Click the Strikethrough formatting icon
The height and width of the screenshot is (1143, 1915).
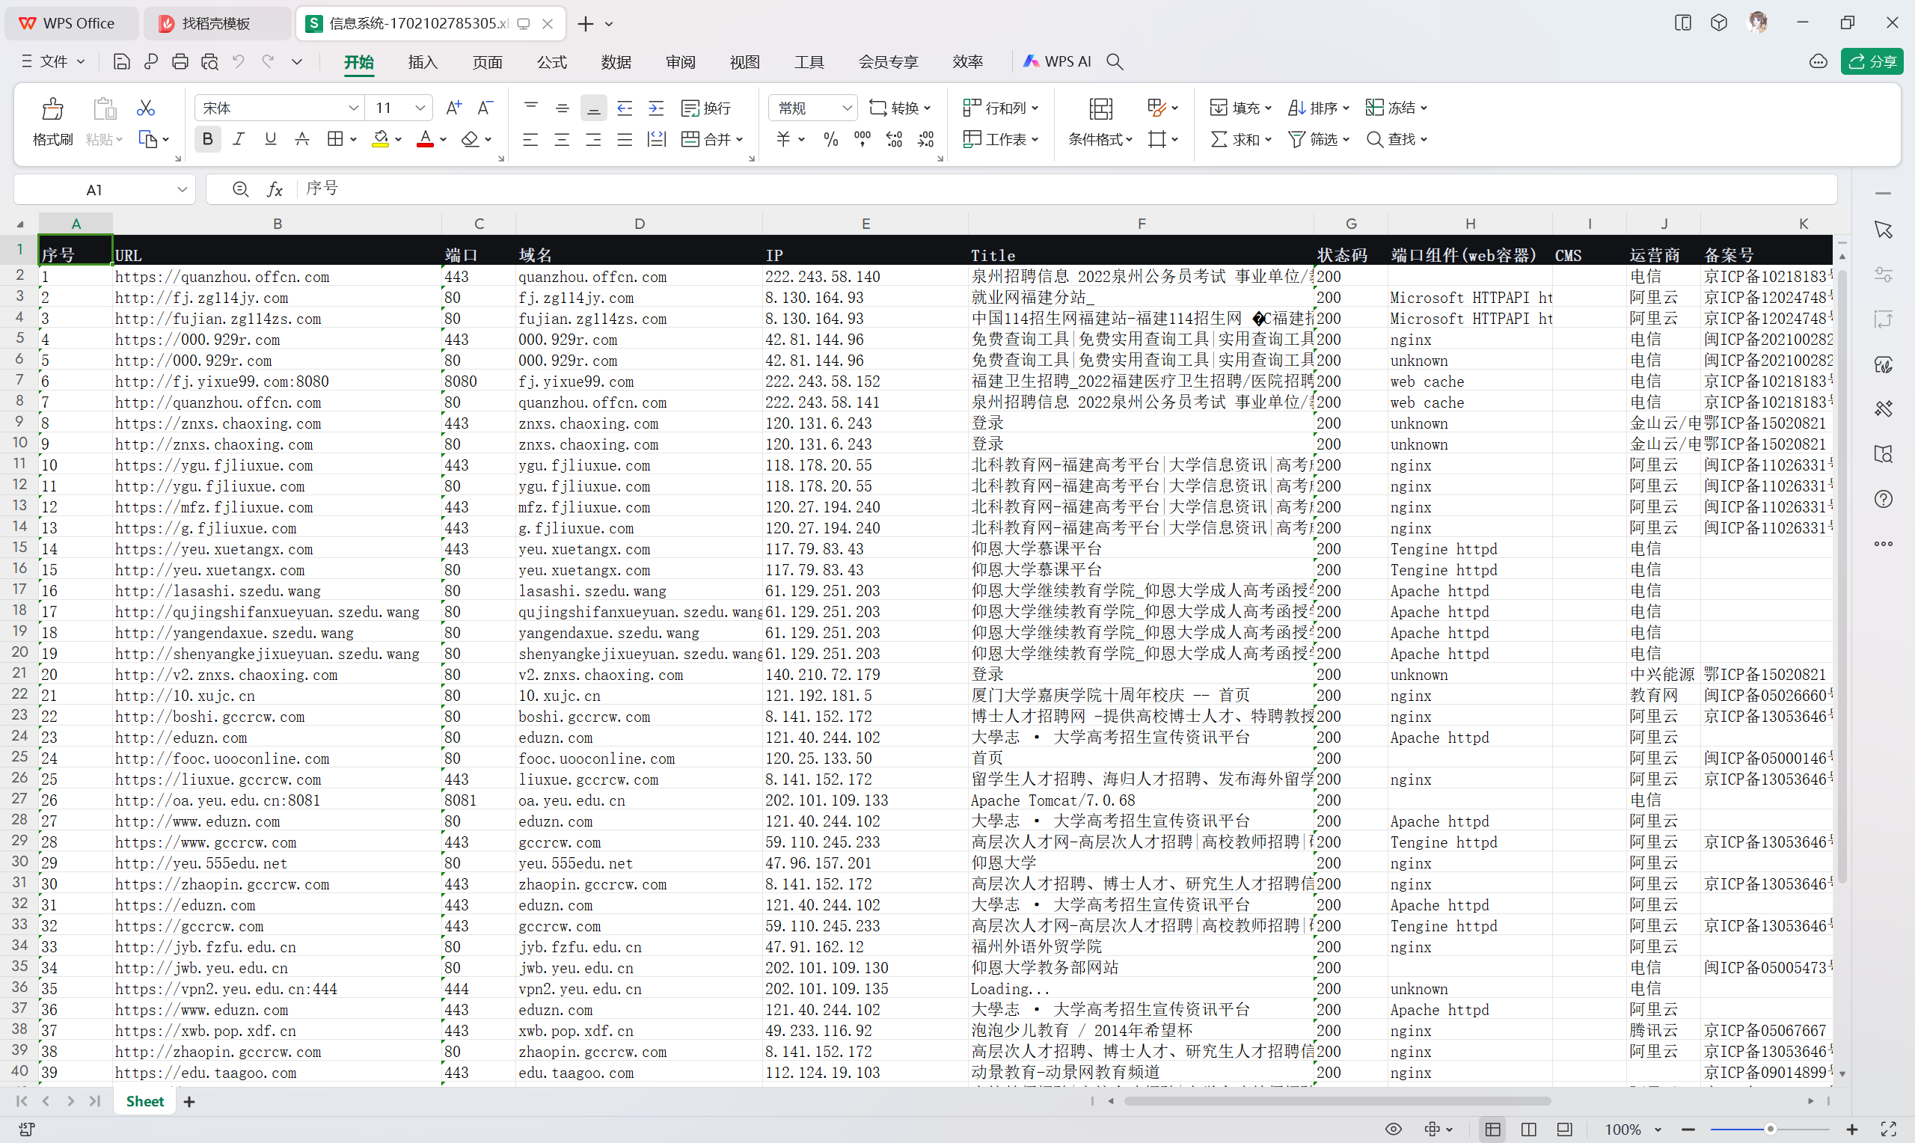[x=302, y=139]
